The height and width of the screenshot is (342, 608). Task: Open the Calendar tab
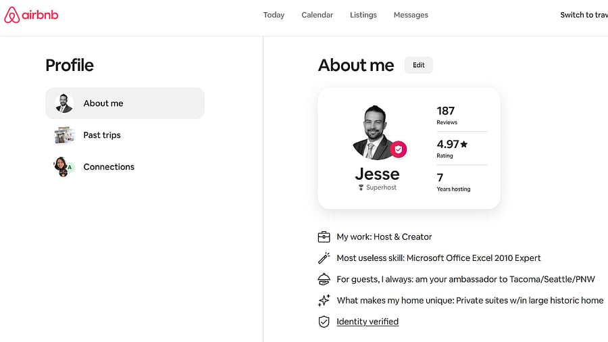pos(318,15)
